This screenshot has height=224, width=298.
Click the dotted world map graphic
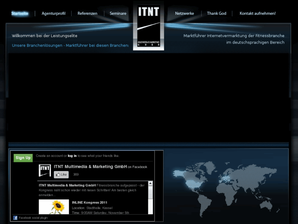click(226, 189)
